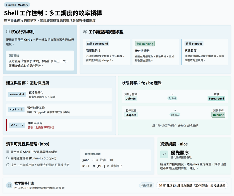The width and height of the screenshot is (234, 196).
Task: Click the jobs -l code line
Action: (x=97, y=160)
